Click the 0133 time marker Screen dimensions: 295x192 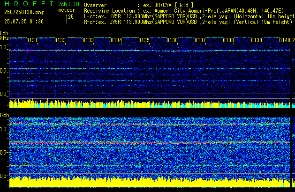(88, 40)
